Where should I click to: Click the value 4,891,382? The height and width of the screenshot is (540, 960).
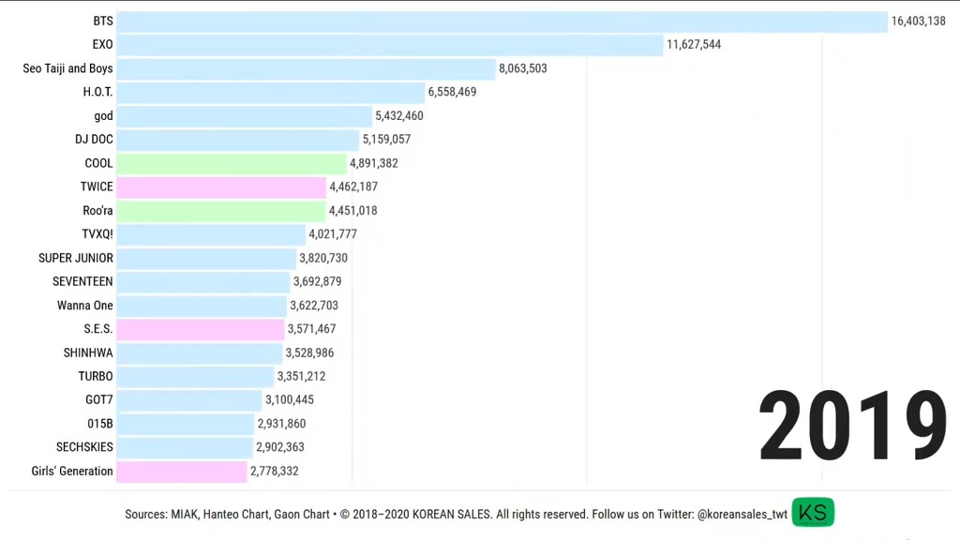373,163
